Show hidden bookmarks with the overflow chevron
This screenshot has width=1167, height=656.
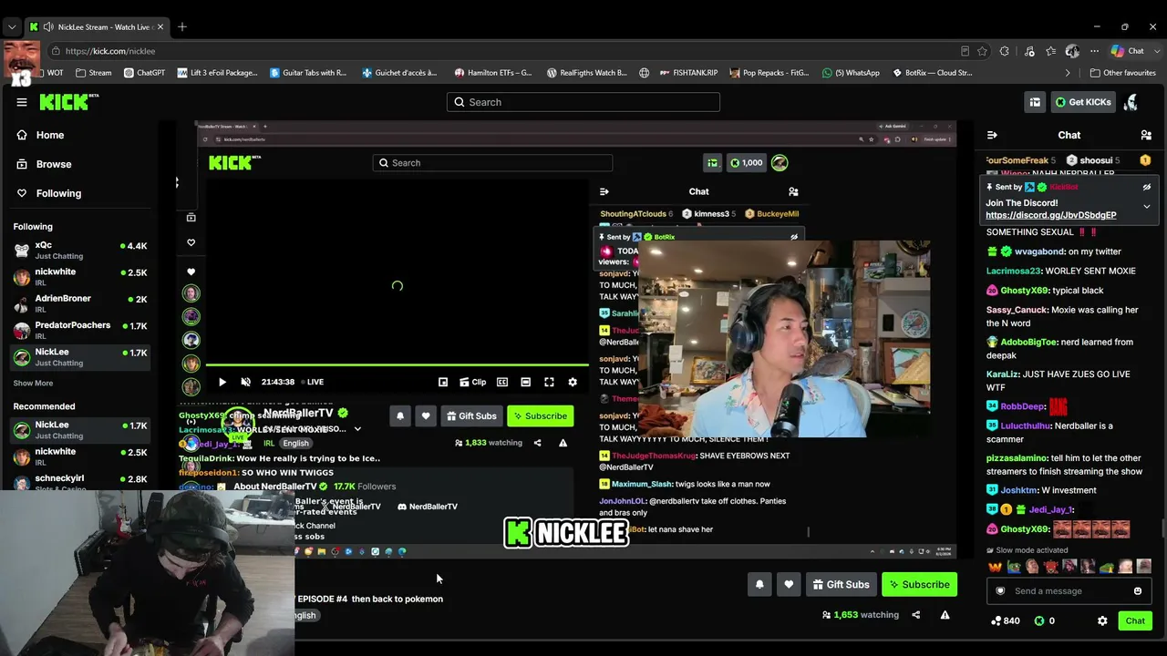click(1068, 73)
